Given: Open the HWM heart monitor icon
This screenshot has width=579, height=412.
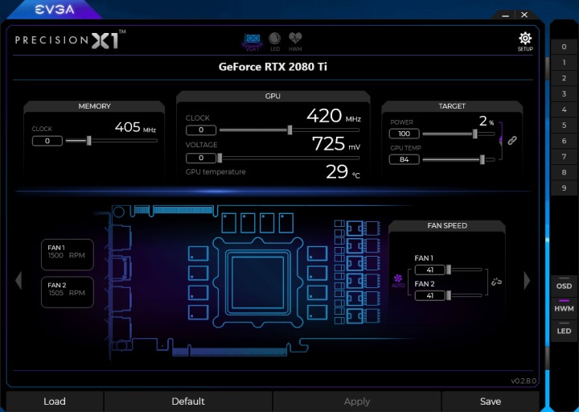Looking at the screenshot, I should (295, 42).
